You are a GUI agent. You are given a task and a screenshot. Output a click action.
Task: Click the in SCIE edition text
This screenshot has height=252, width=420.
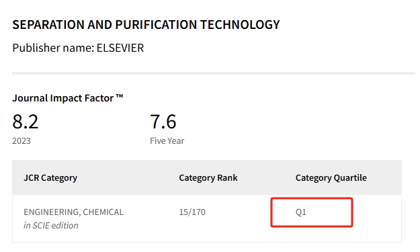click(51, 226)
